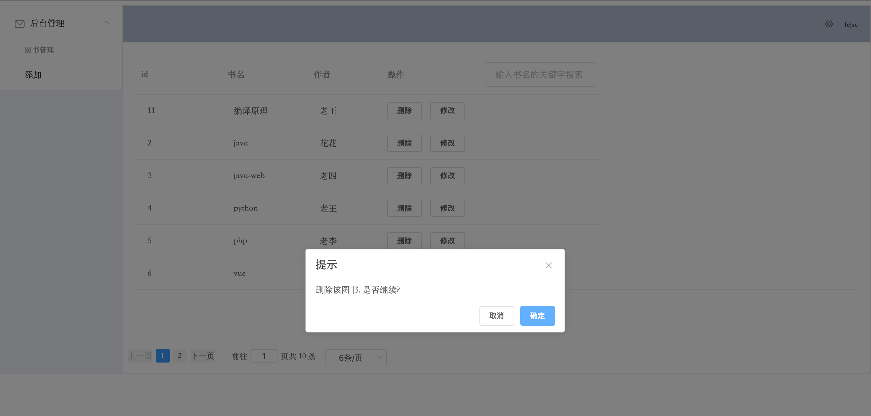This screenshot has width=871, height=416.
Task: Collapse the 后台管理 sidebar menu chevron
Action: 106,23
